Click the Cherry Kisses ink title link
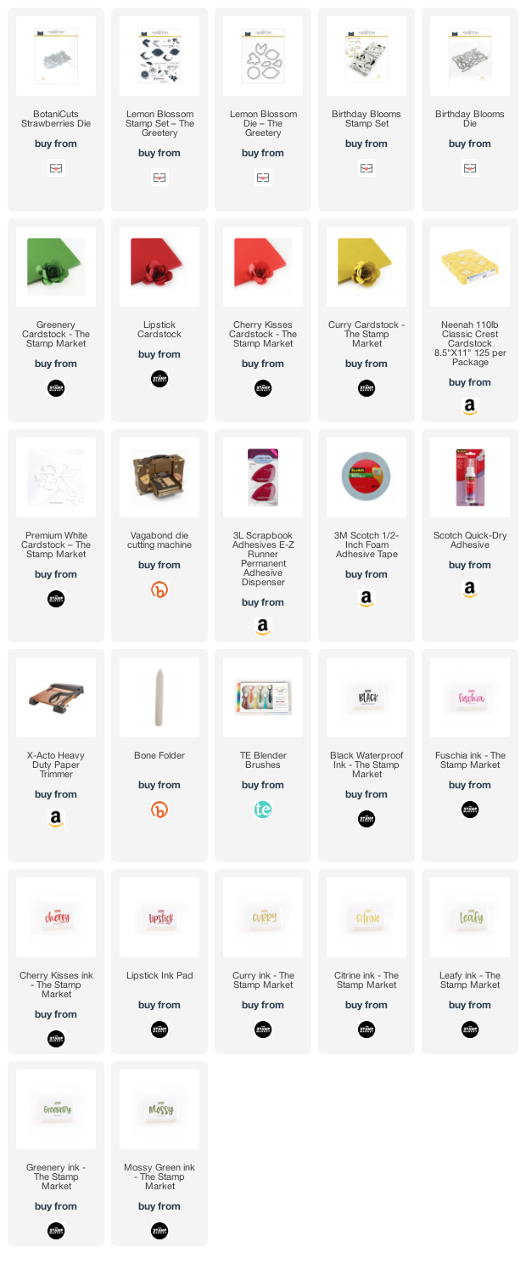Image resolution: width=526 pixels, height=1264 pixels. pos(56,985)
